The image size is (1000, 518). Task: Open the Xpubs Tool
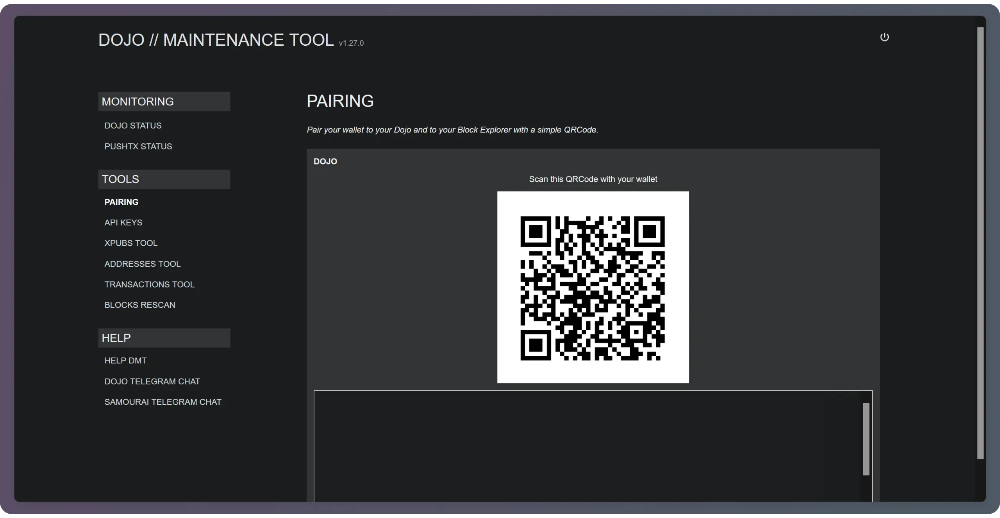(131, 243)
